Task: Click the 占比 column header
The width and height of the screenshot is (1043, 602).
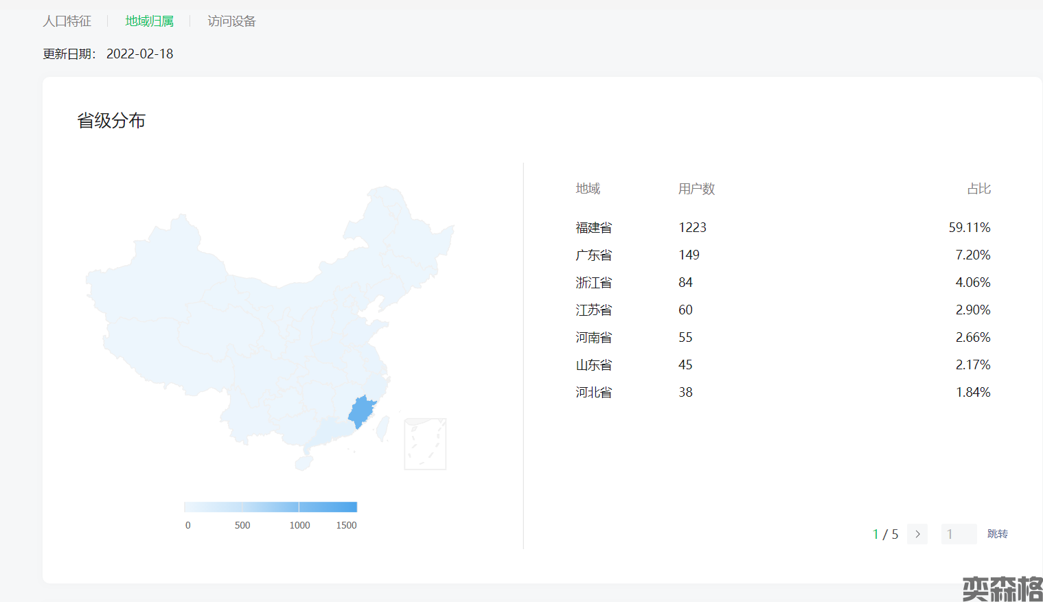Action: [x=978, y=189]
